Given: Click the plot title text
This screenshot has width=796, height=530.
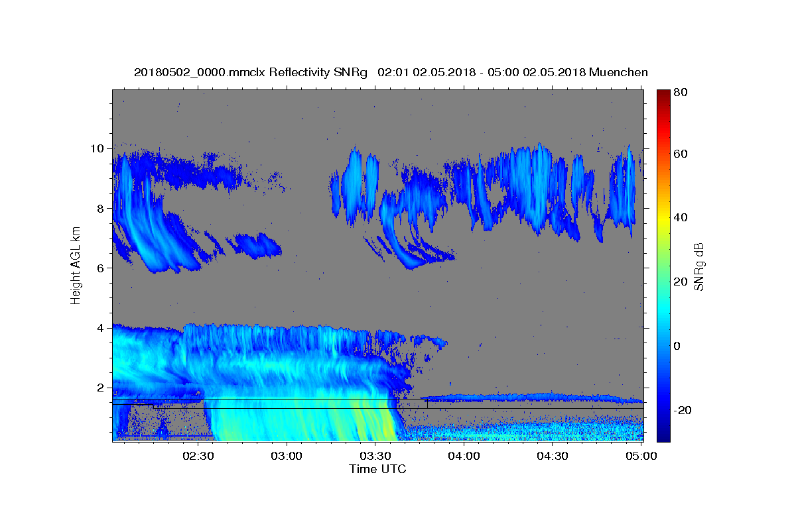Looking at the screenshot, I should [391, 72].
